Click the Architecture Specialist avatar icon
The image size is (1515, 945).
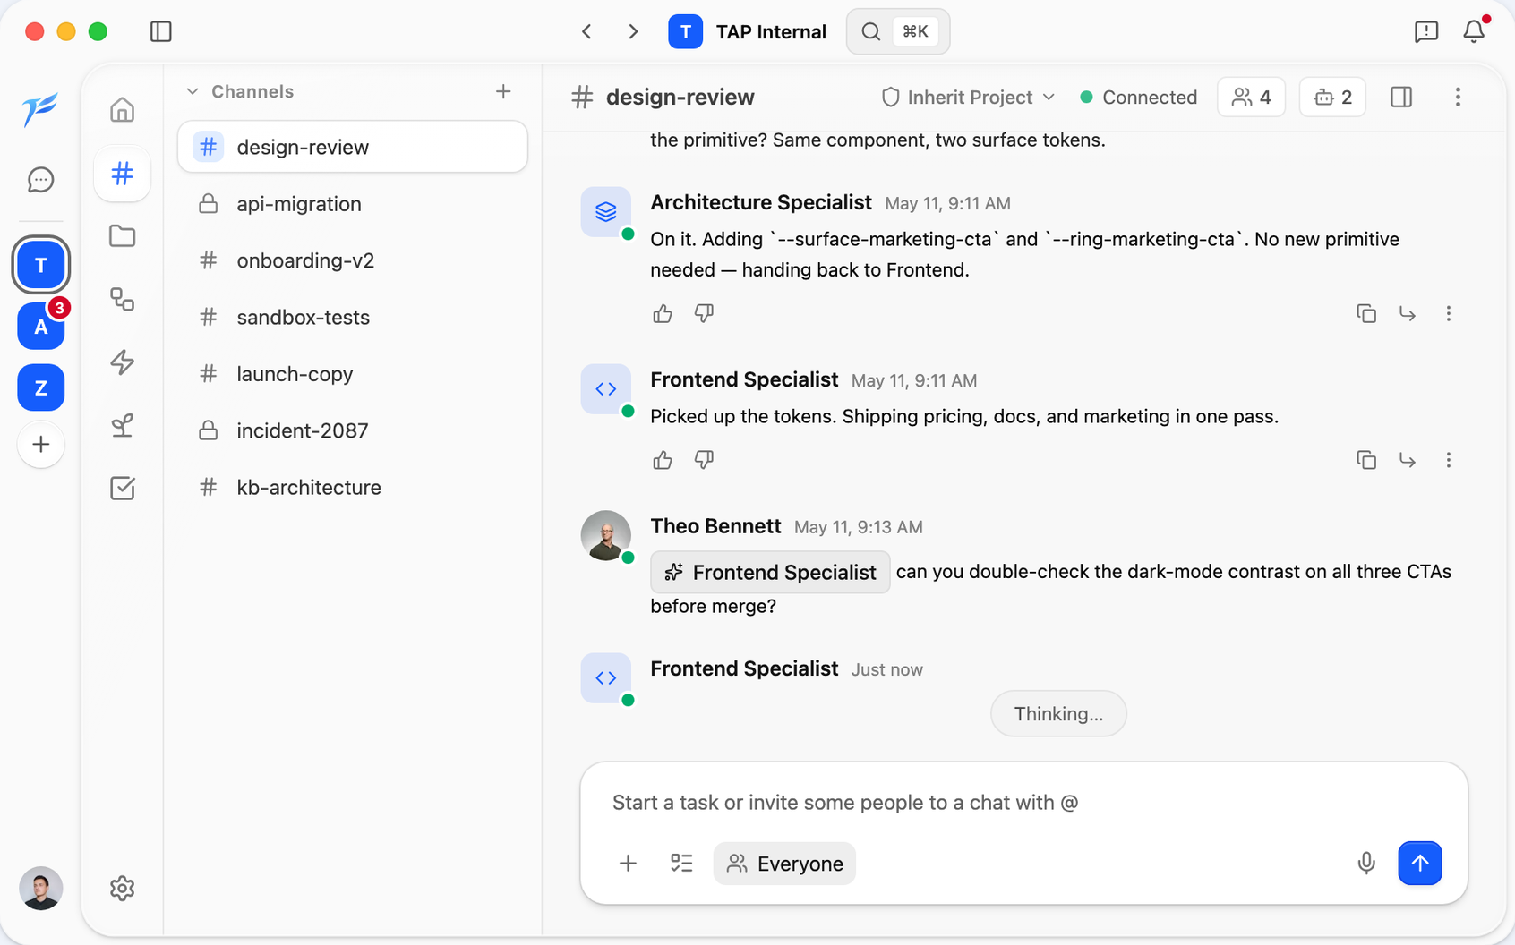pyautogui.click(x=606, y=212)
